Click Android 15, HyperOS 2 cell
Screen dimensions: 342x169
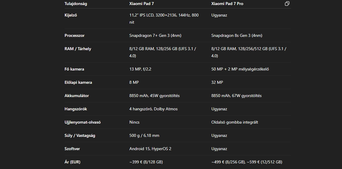(x=150, y=149)
